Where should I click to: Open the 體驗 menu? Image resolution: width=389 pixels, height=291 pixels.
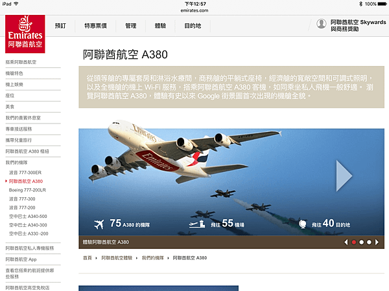point(160,26)
